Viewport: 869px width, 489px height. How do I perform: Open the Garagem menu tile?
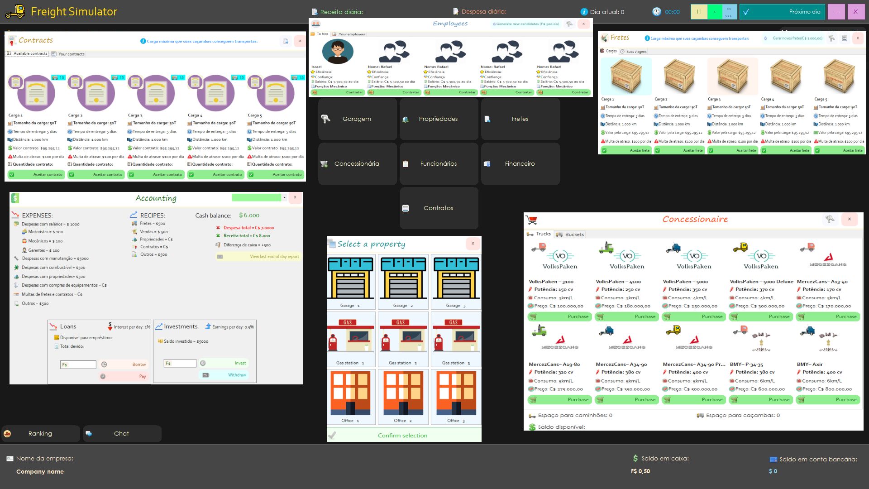coord(357,119)
